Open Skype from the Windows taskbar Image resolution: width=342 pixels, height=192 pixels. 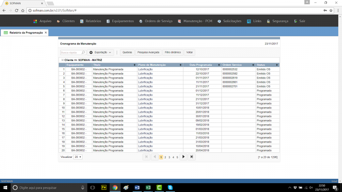(170, 187)
